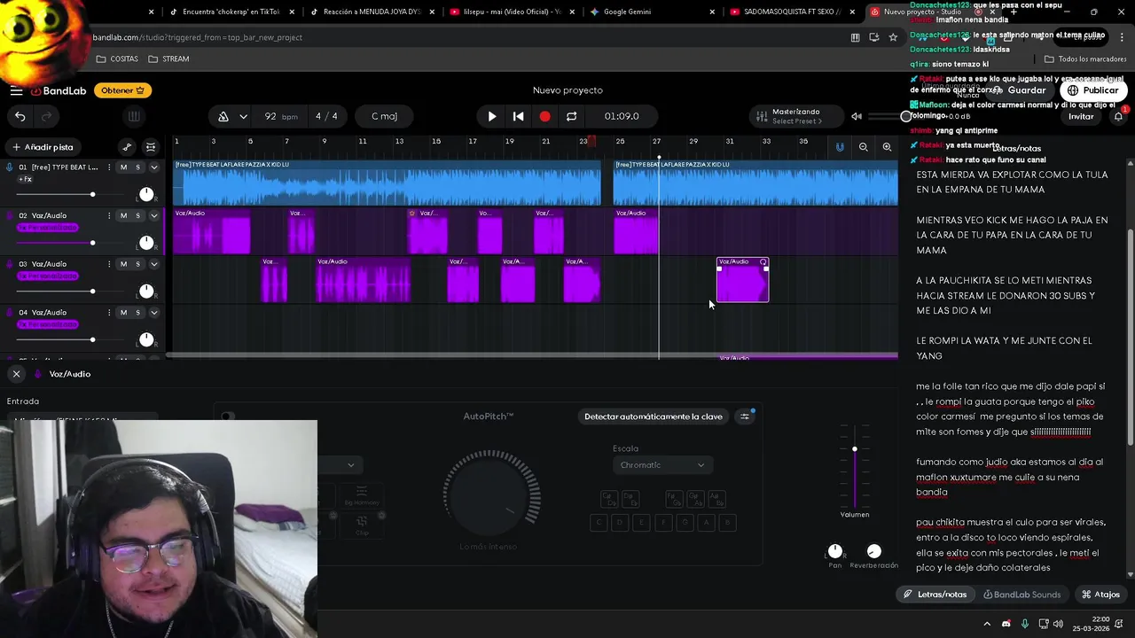Open the notifications bell
This screenshot has width=1135, height=638.
1118,116
